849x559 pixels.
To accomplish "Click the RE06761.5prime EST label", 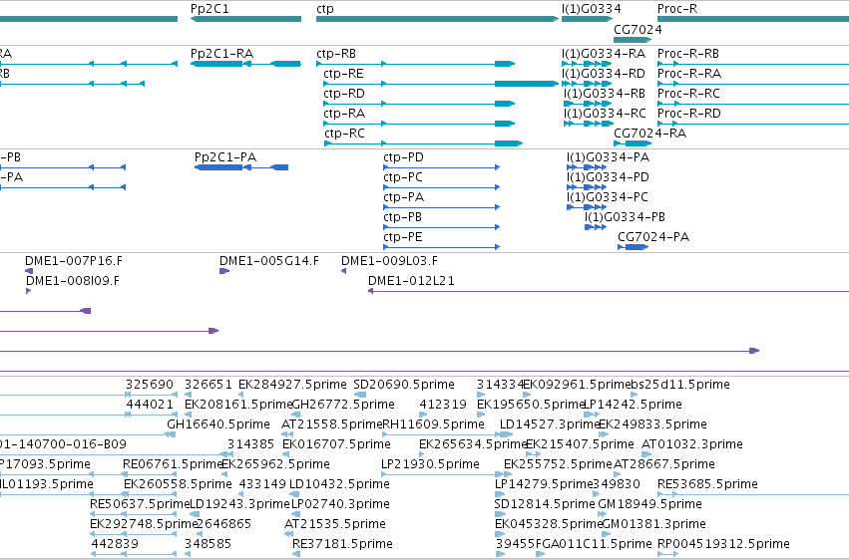I will (x=174, y=464).
